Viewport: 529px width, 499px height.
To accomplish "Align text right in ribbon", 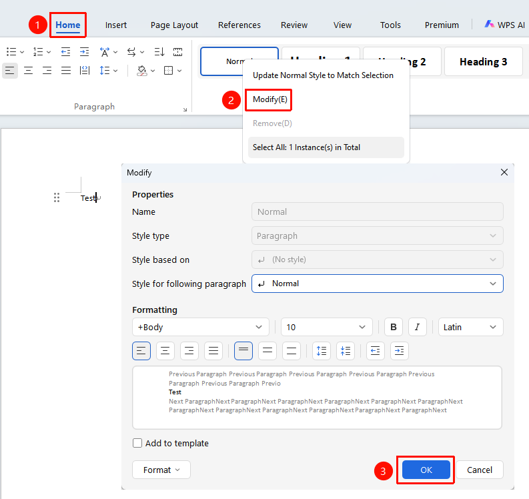I will [47, 71].
